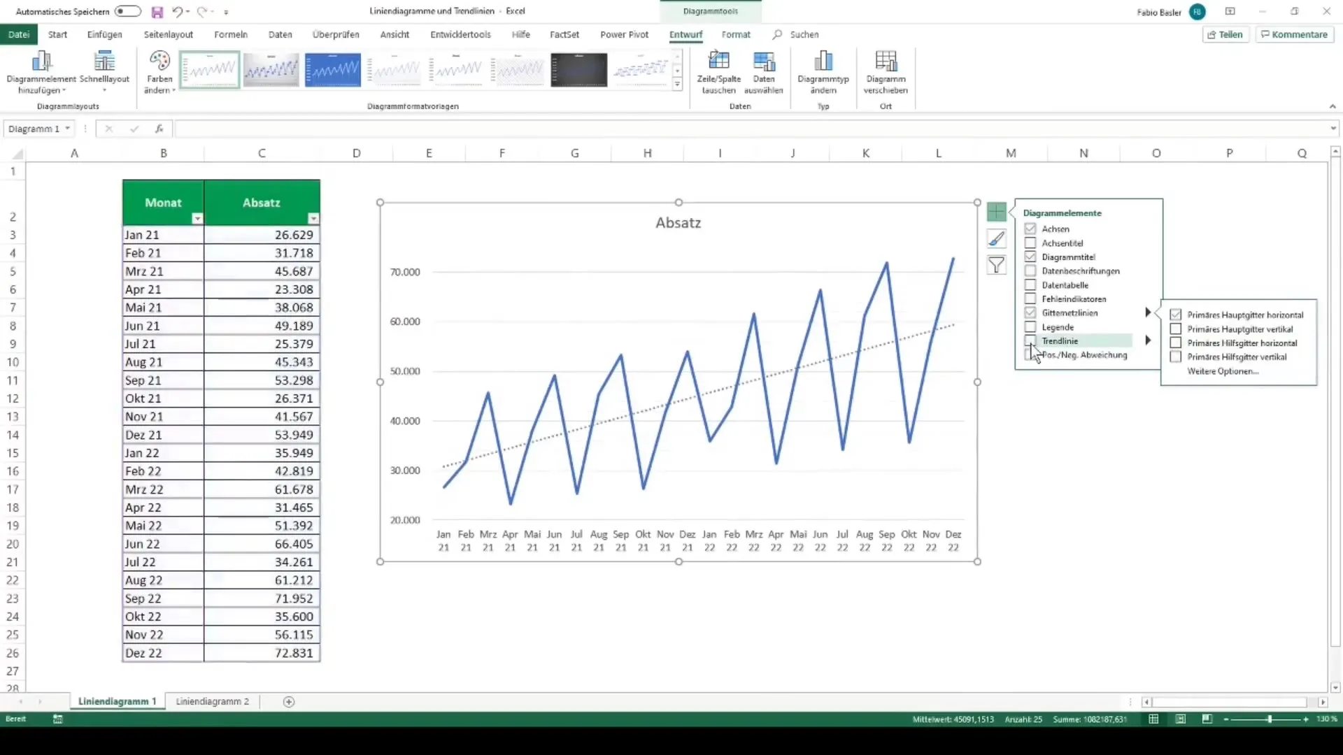Viewport: 1343px width, 755px height.
Task: Check the Legende checkbox
Action: [x=1030, y=326]
